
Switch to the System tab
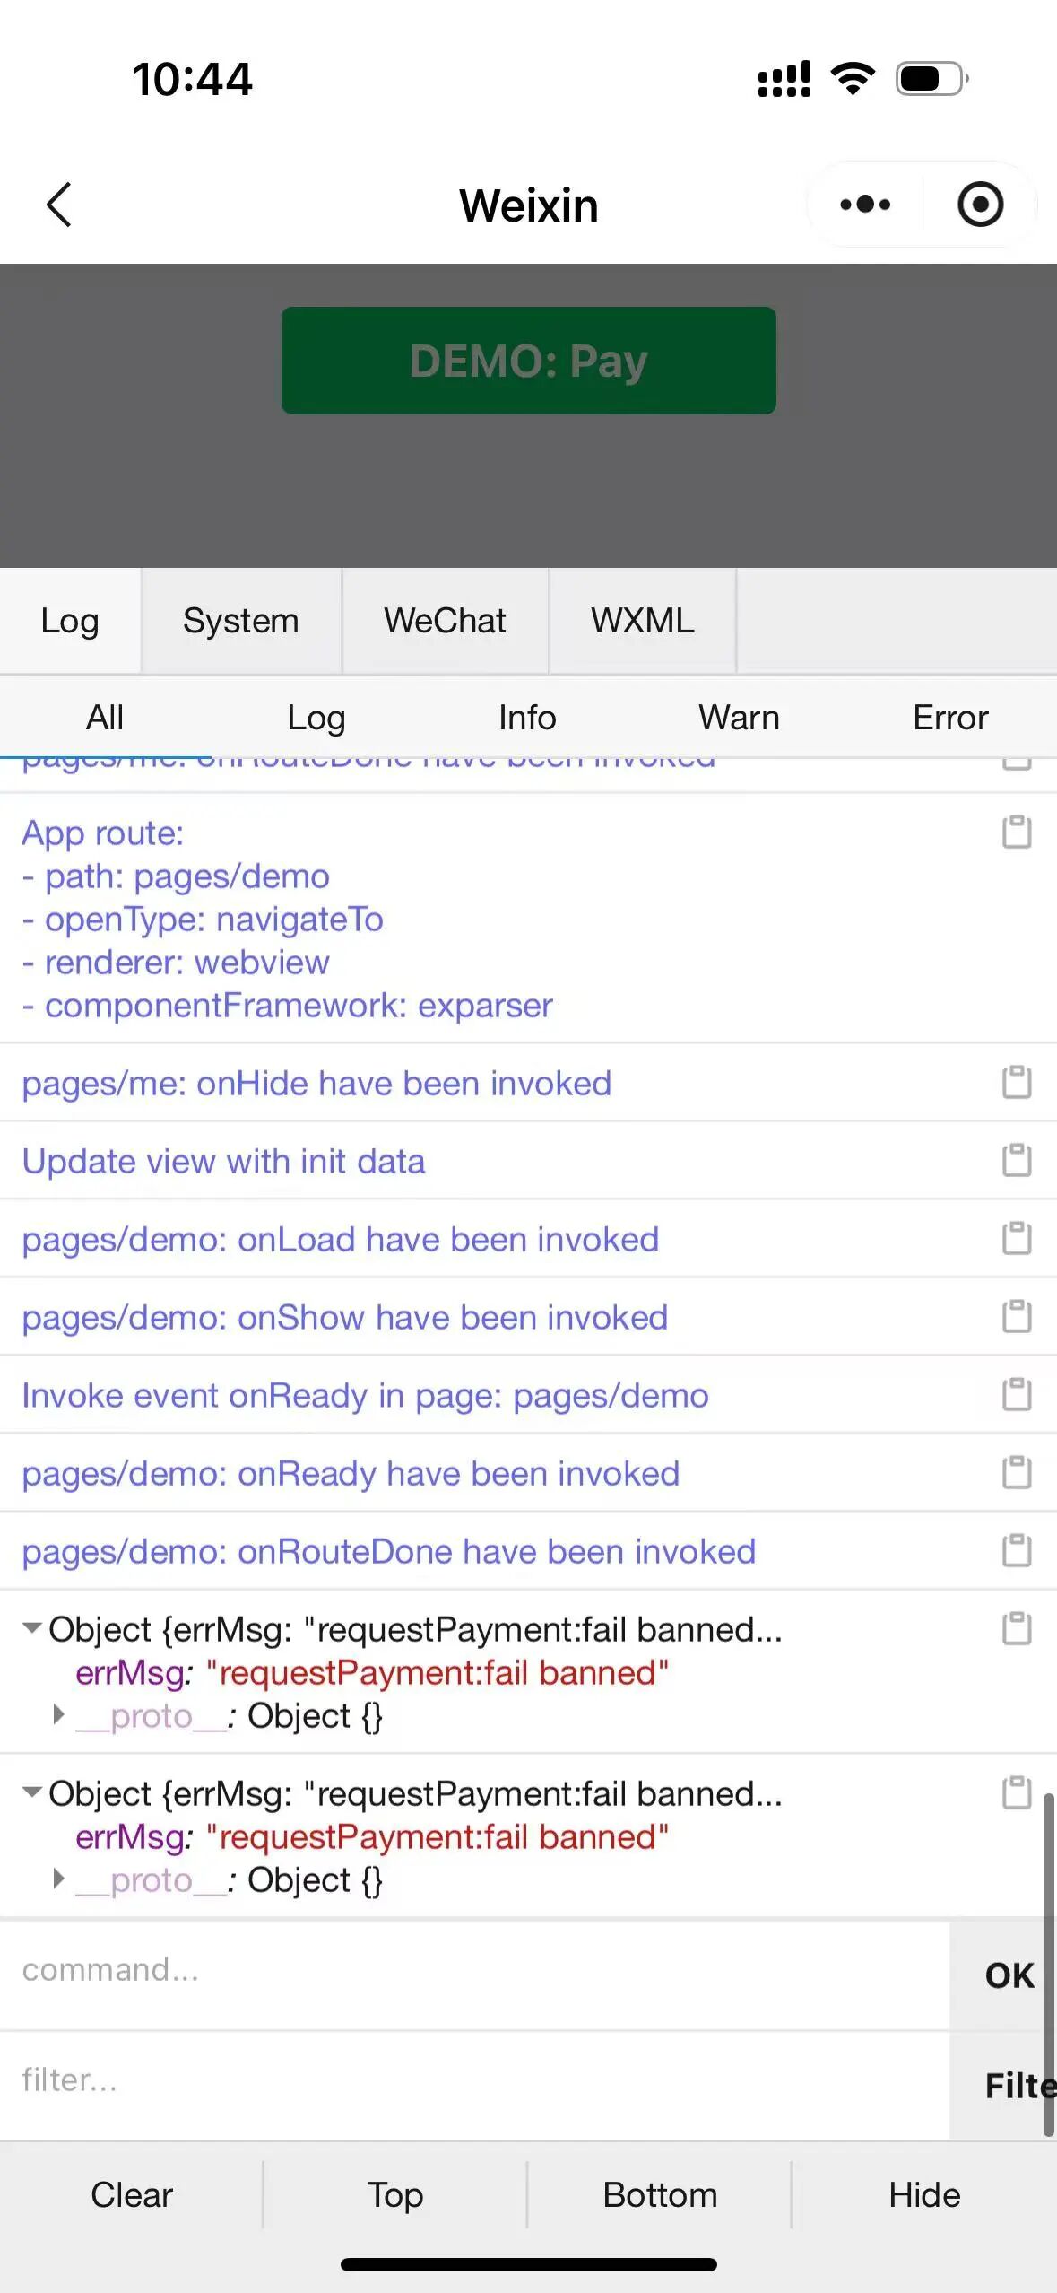pyautogui.click(x=240, y=621)
